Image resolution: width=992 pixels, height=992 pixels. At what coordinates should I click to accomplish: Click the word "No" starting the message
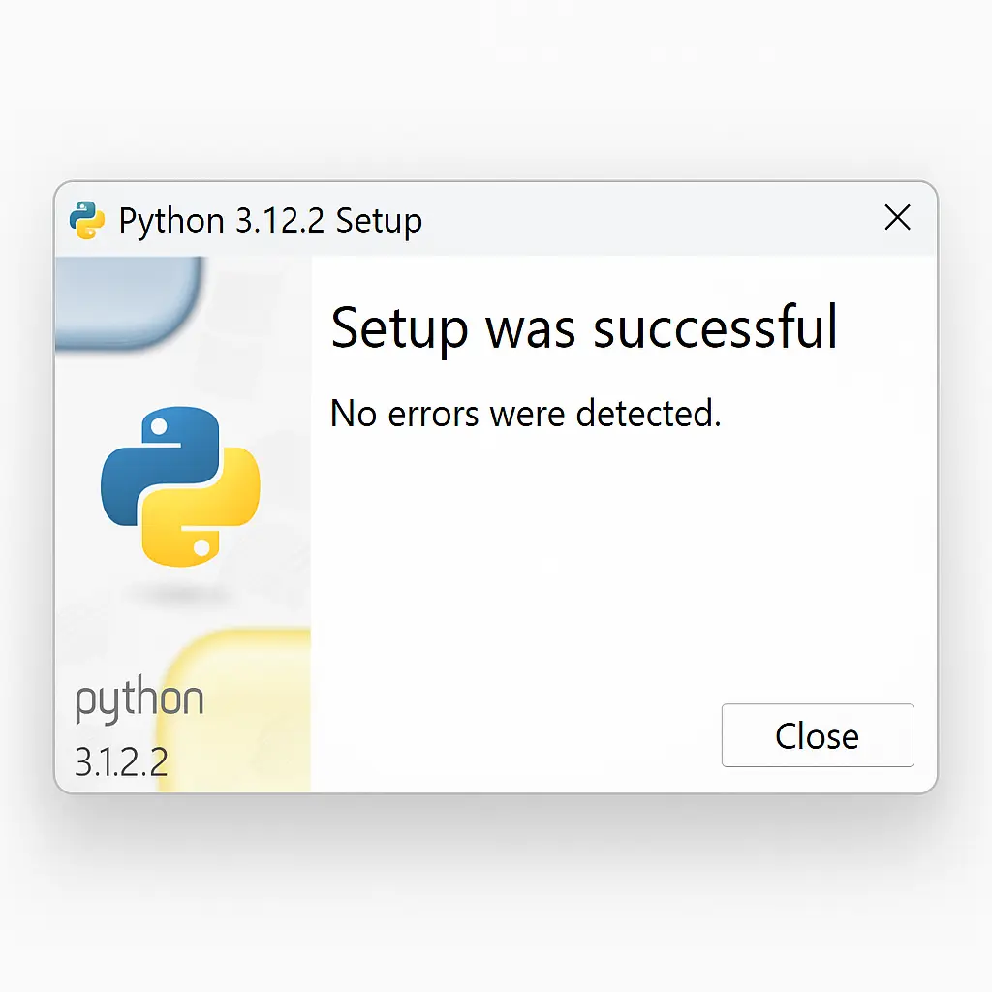[x=353, y=414]
